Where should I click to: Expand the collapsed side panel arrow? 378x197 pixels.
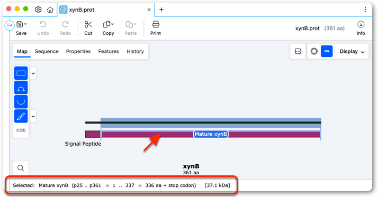pos(10,25)
